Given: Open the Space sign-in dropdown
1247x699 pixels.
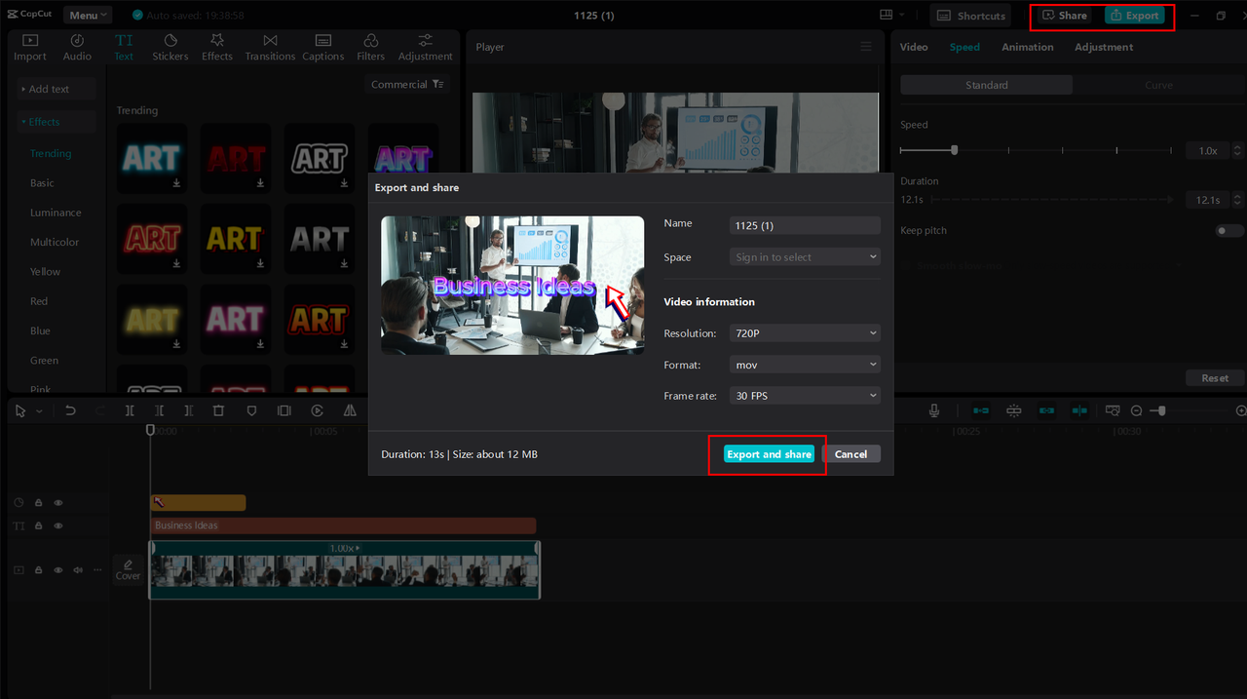Looking at the screenshot, I should 805,257.
